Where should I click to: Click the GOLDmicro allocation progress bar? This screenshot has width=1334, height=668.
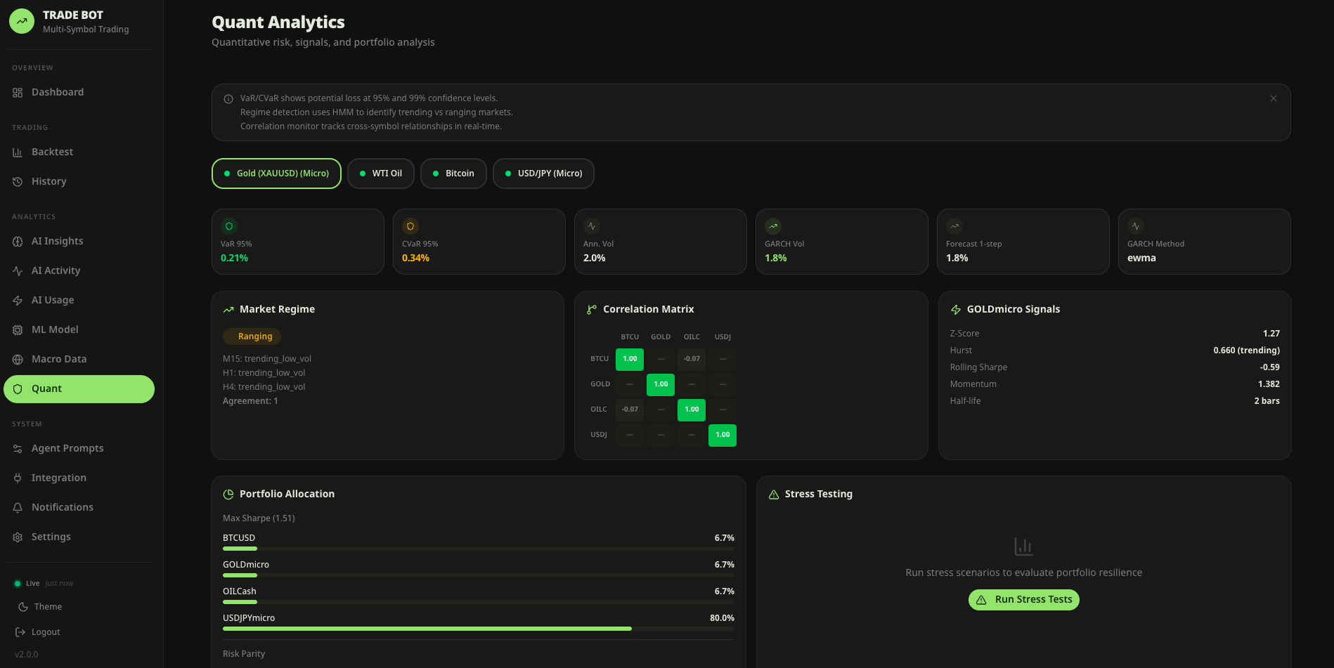(479, 575)
